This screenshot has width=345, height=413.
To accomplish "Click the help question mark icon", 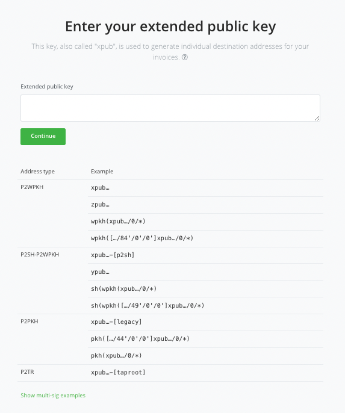I will 185,57.
